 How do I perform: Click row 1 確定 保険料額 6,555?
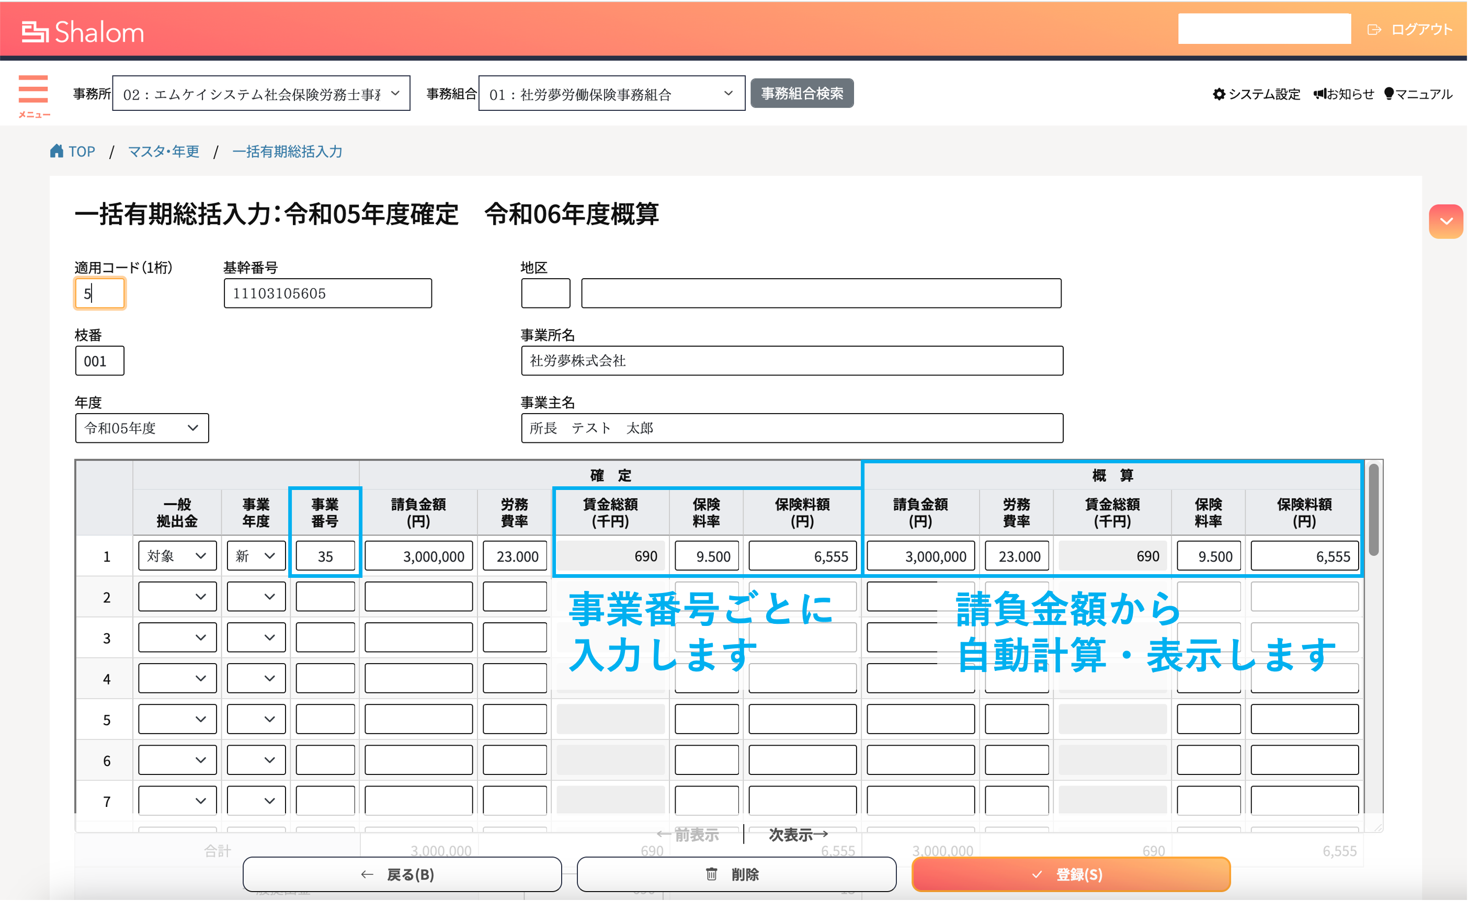[x=803, y=556]
